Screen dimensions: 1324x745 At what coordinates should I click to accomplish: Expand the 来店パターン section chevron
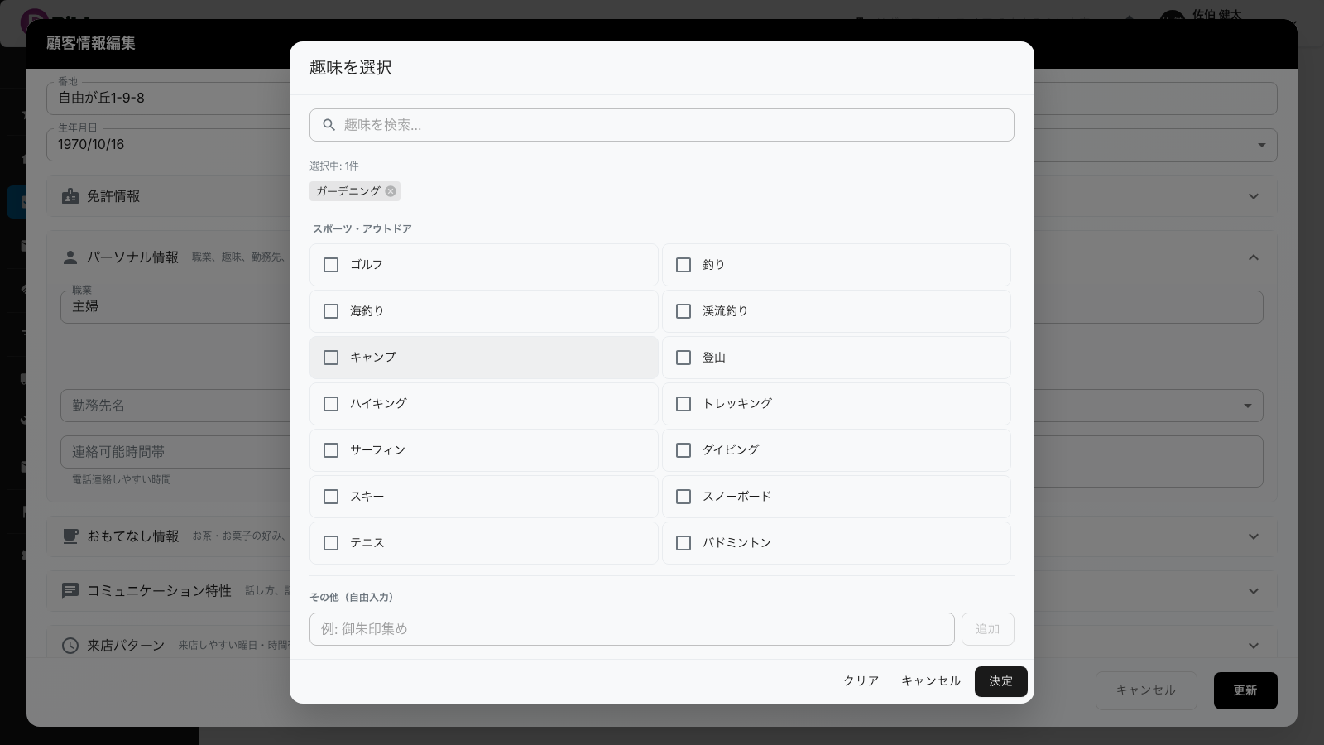1254,646
